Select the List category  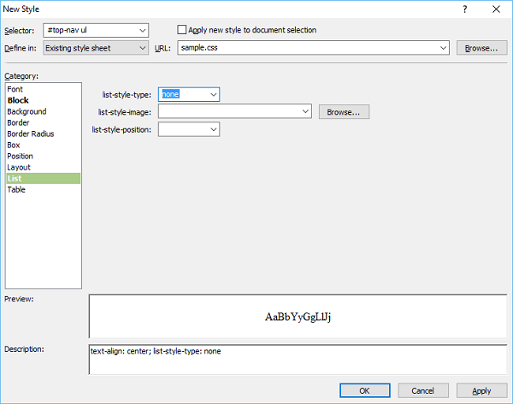[43, 178]
